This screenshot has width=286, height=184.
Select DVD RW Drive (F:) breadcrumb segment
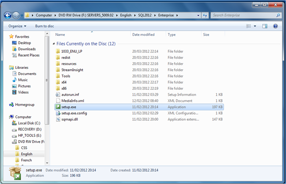(x=86, y=15)
